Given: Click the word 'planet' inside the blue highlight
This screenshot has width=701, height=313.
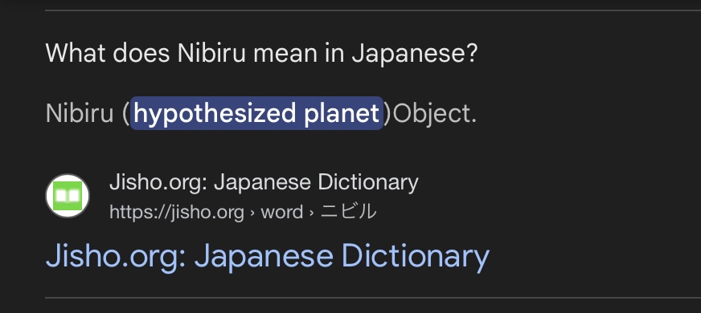Looking at the screenshot, I should click(342, 113).
